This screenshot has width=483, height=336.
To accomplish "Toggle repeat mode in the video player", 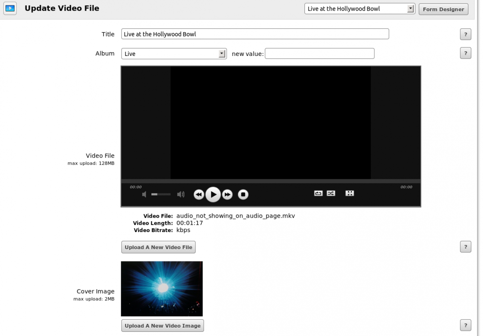I will pos(318,193).
